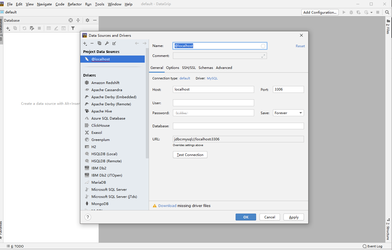Open the Navigate menu
The height and width of the screenshot is (250, 392).
pyautogui.click(x=44, y=4)
